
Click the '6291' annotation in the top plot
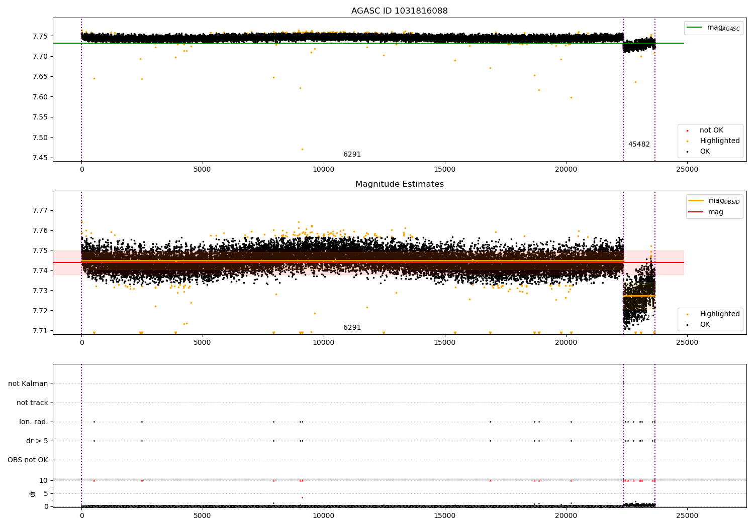coord(352,155)
